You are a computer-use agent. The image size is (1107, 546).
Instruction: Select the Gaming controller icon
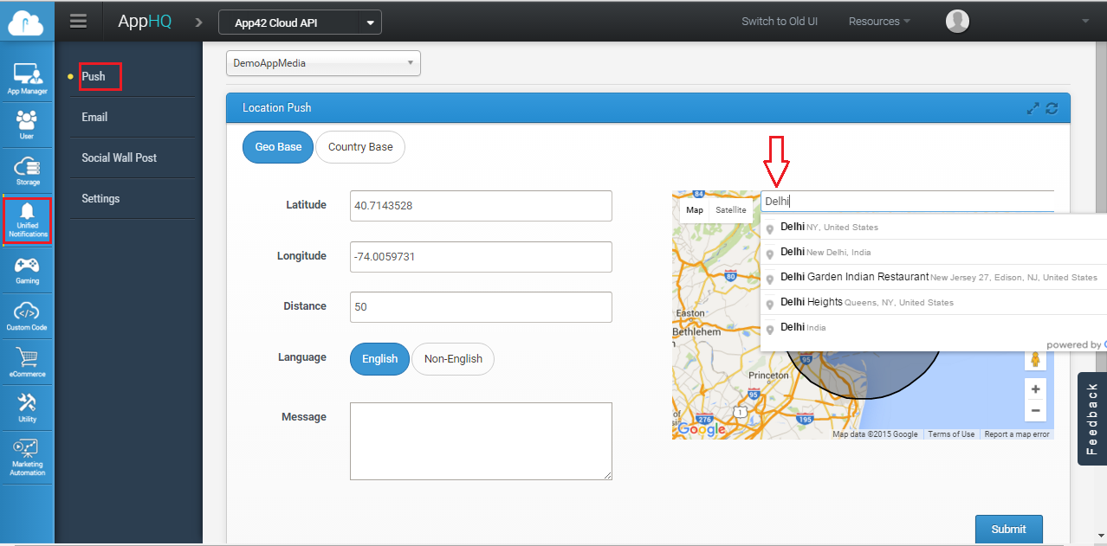pos(27,269)
